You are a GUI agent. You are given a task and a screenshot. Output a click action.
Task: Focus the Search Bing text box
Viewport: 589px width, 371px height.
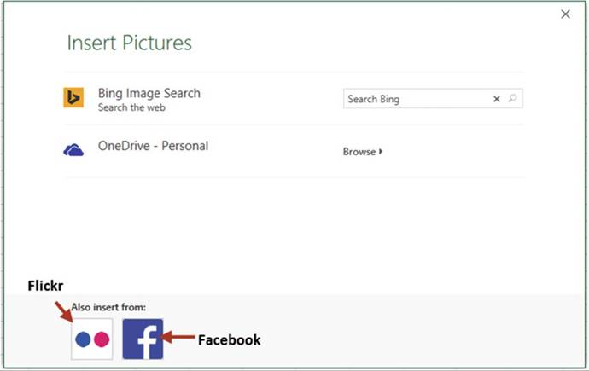414,99
